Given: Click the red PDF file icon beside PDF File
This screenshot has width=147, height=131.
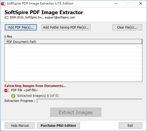Looking at the screenshot, I should (x=7, y=90).
